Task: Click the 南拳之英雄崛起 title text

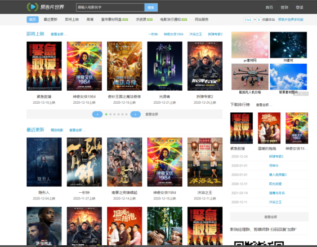Action: [125, 193]
